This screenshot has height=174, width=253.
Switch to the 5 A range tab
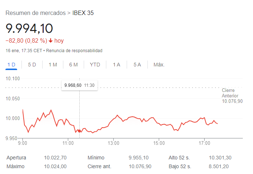[x=137, y=65]
